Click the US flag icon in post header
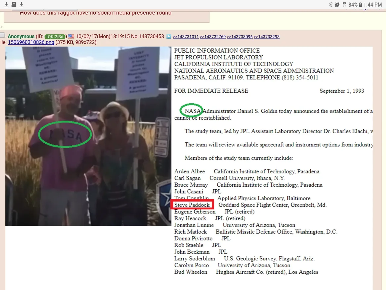This screenshot has height=290, width=386. [71, 36]
